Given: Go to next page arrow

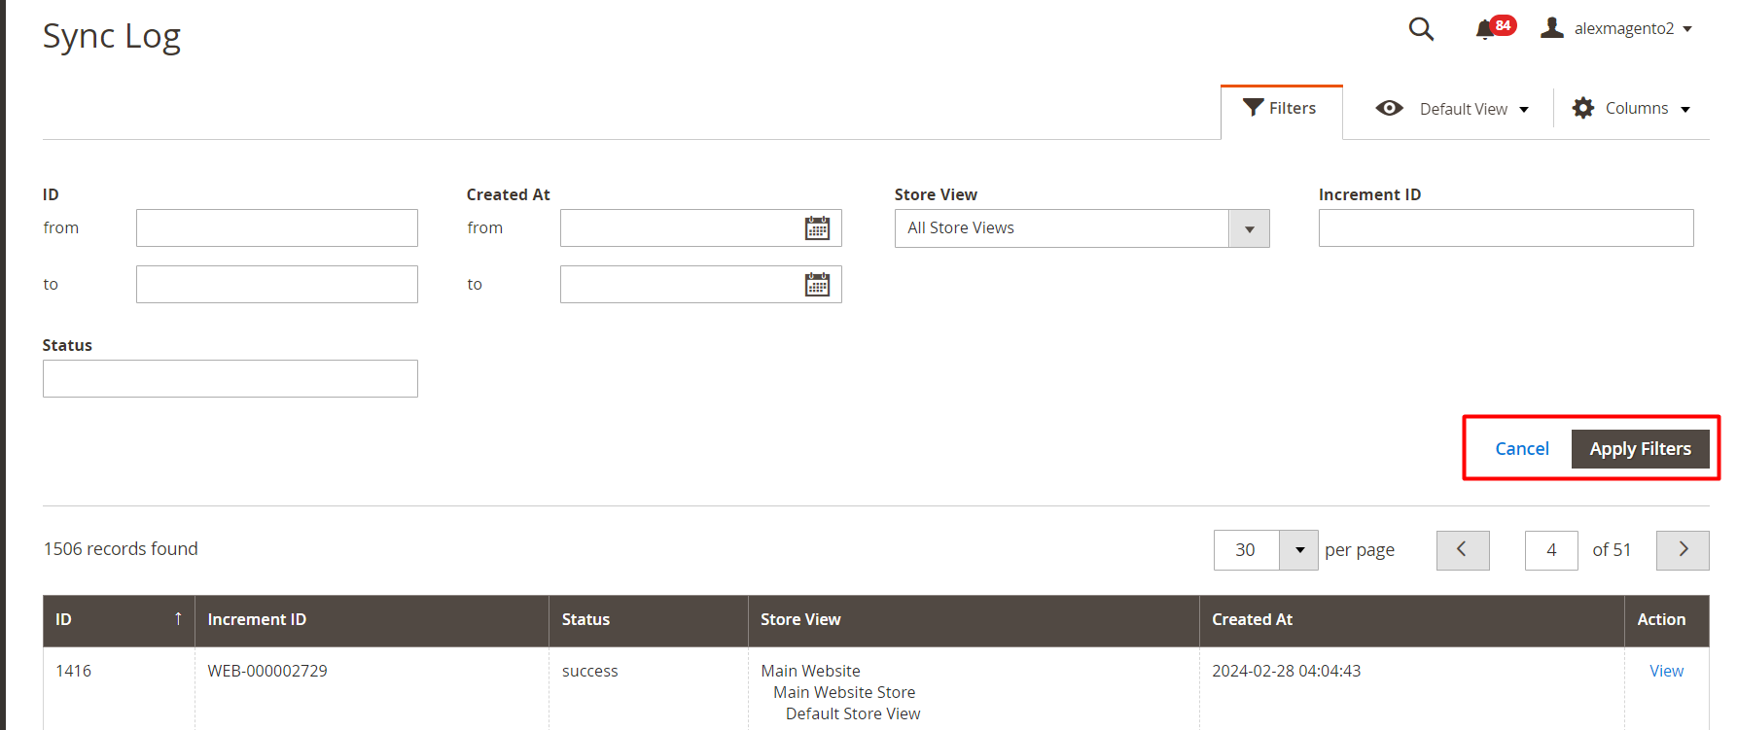Looking at the screenshot, I should 1683,550.
